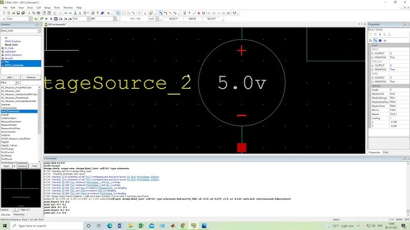Viewport: 410px width, 230px height.
Task: Select SPICE_Elements in the library list
Action: (x=13, y=55)
